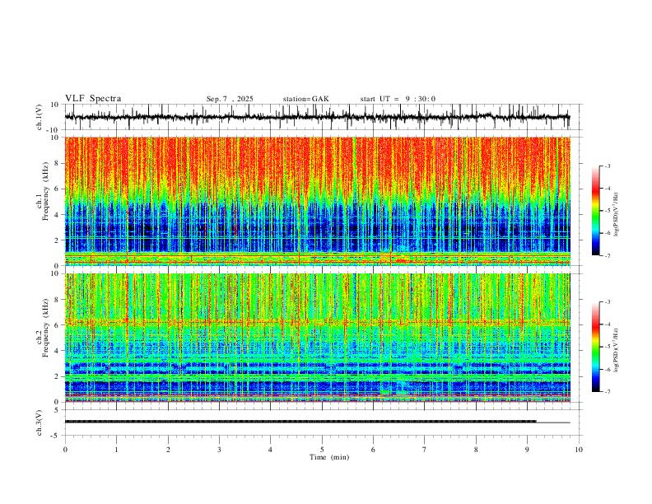Image resolution: width=652 pixels, height=504 pixels.
Task: Click the "ch.3(V)" axis label
Action: pyautogui.click(x=40, y=422)
